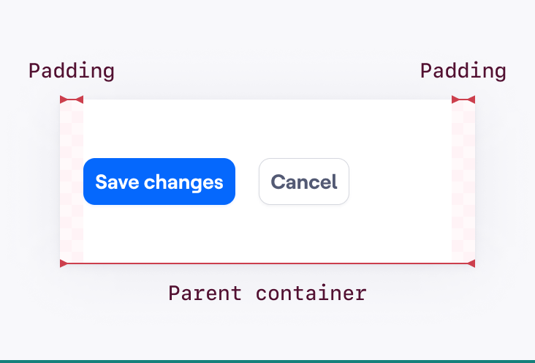Click the blue Save changes button
Screen dimensions: 535x363
pyautogui.click(x=159, y=181)
